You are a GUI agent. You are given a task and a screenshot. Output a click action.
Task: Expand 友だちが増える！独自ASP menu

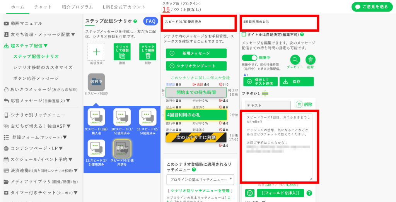(37, 126)
